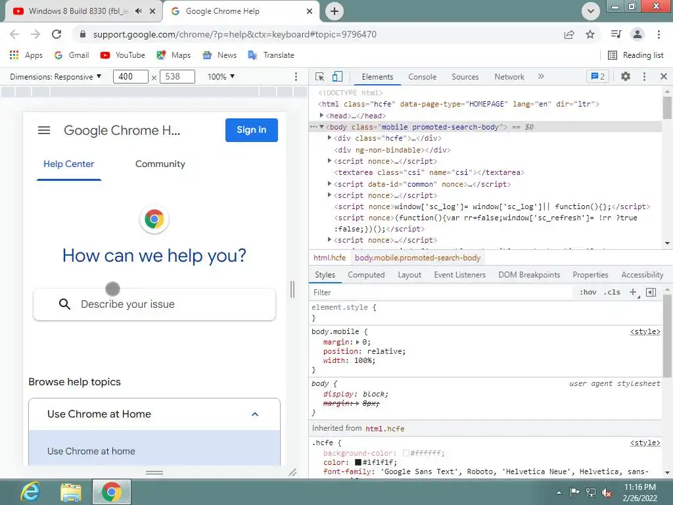
Task: Expand the margin shorthand in body.mobile
Action: coord(358,342)
